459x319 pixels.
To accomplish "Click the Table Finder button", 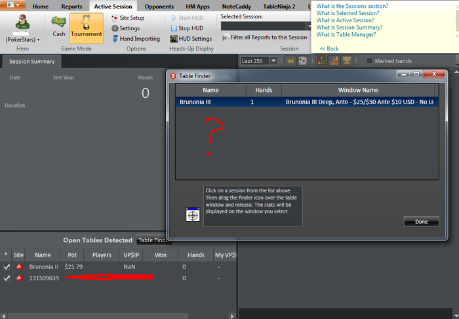I will tap(153, 240).
